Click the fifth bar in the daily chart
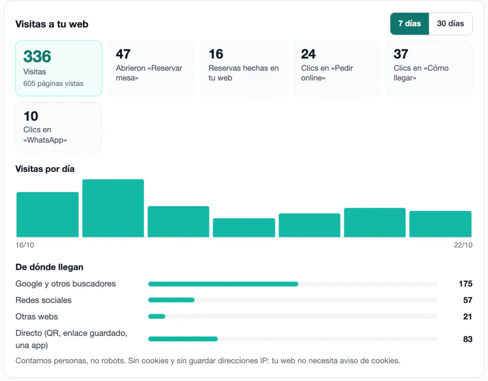This screenshot has width=488, height=381. (309, 225)
